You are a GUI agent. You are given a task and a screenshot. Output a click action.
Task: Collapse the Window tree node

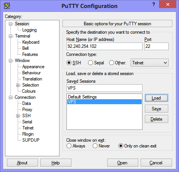pos(10,61)
